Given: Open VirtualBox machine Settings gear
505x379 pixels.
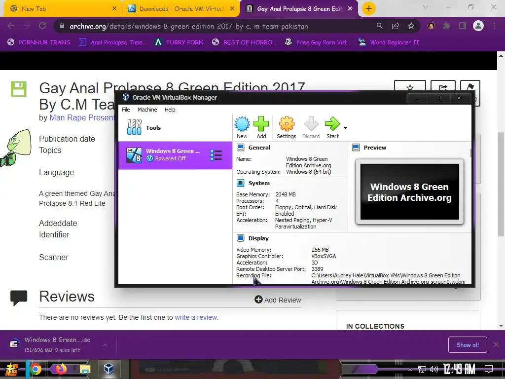Looking at the screenshot, I should tap(287, 128).
